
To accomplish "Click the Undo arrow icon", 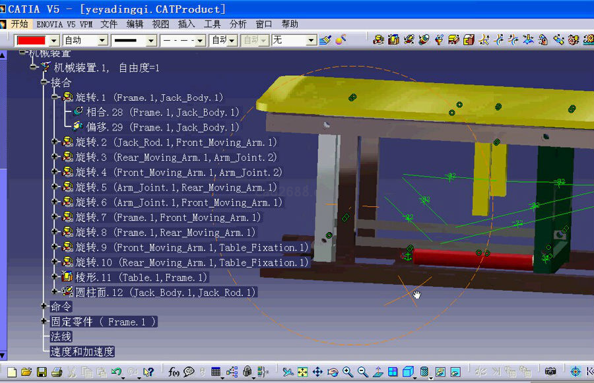I will [117, 372].
